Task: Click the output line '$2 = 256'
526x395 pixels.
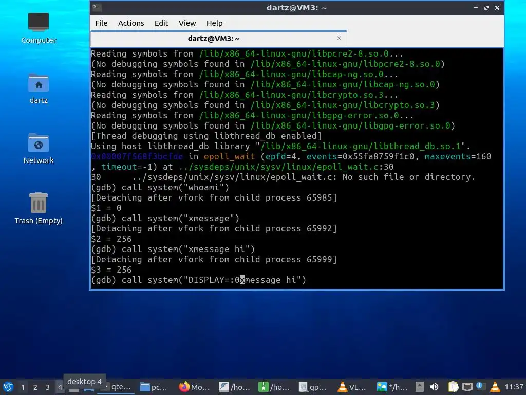Action: click(x=111, y=239)
